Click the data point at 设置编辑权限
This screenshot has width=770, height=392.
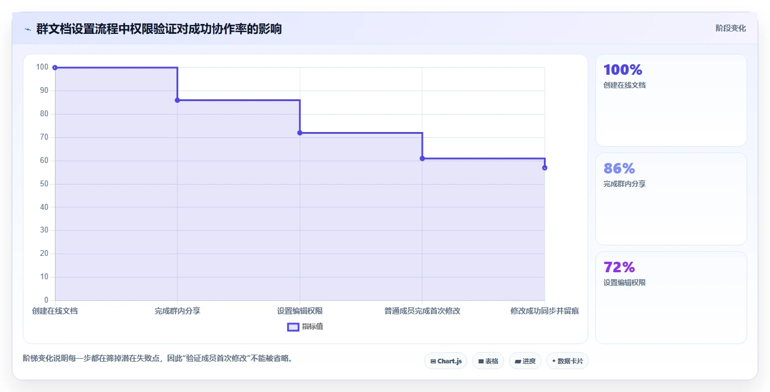pos(300,133)
